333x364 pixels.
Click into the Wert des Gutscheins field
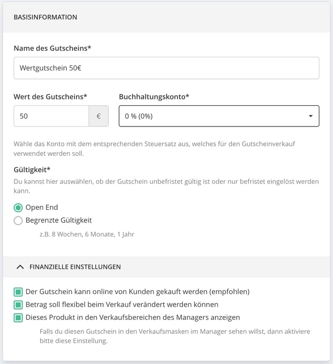click(x=51, y=116)
